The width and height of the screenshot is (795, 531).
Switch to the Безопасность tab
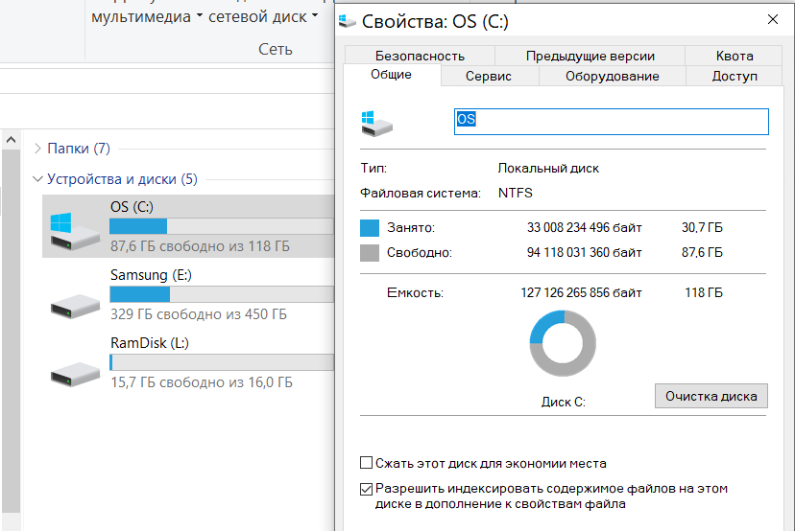pos(420,56)
